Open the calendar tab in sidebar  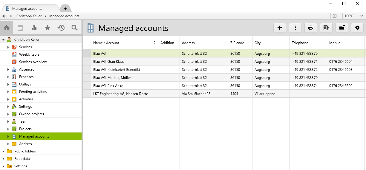[20, 28]
